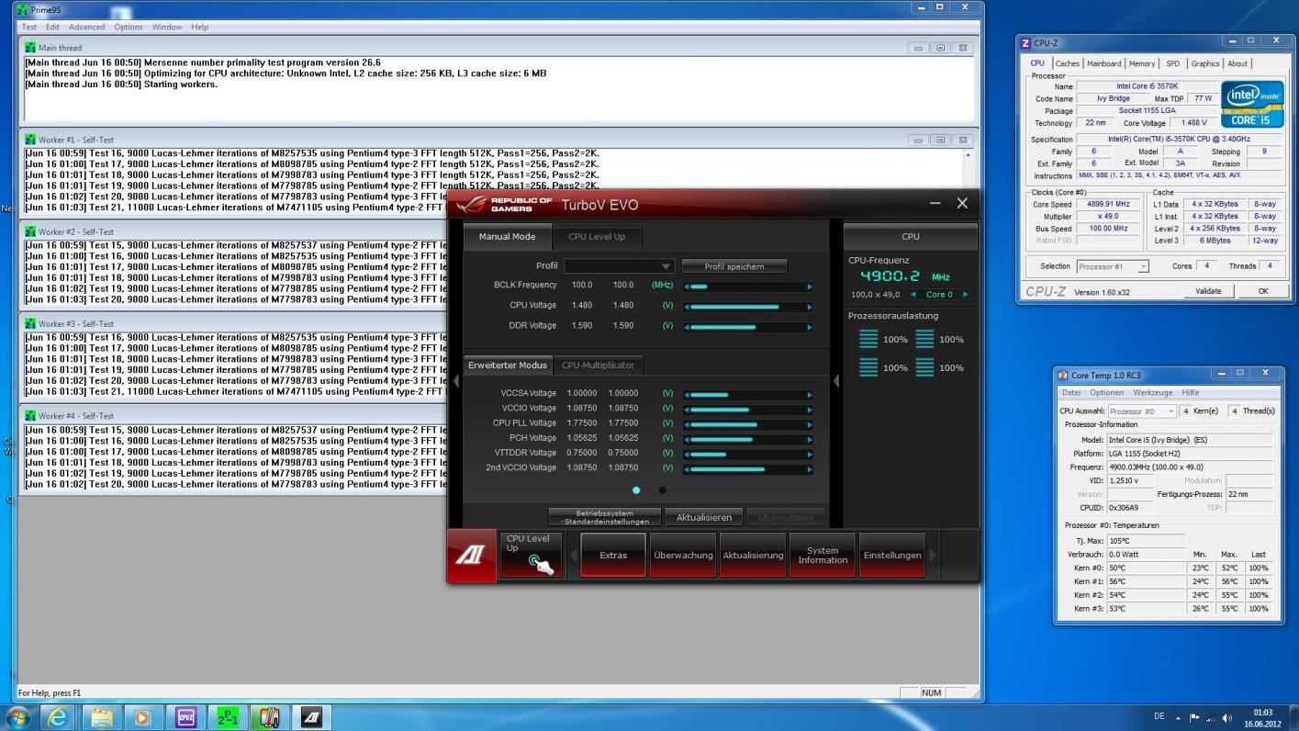1299x731 pixels.
Task: Open the Erweiterter Modus tab
Action: pyautogui.click(x=507, y=365)
